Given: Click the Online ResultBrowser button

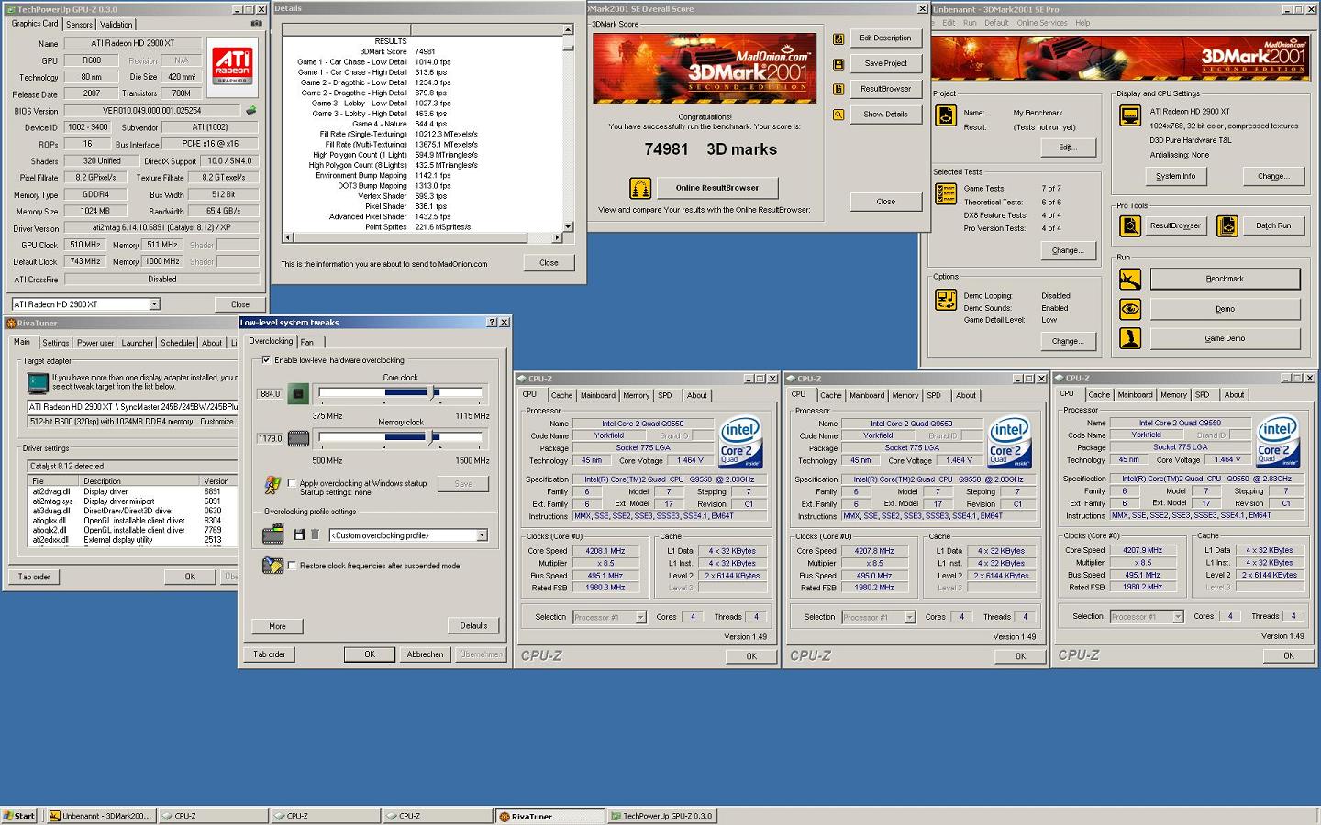Looking at the screenshot, I should [717, 188].
